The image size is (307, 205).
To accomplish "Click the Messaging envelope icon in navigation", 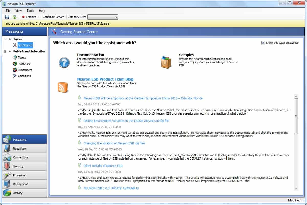I will (x=7, y=140).
